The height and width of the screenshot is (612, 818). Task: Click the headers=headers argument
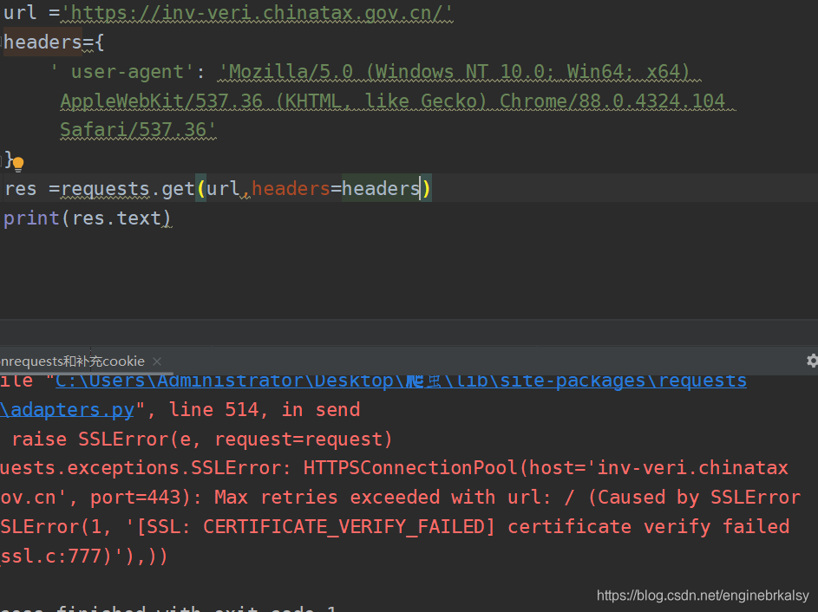pyautogui.click(x=336, y=189)
